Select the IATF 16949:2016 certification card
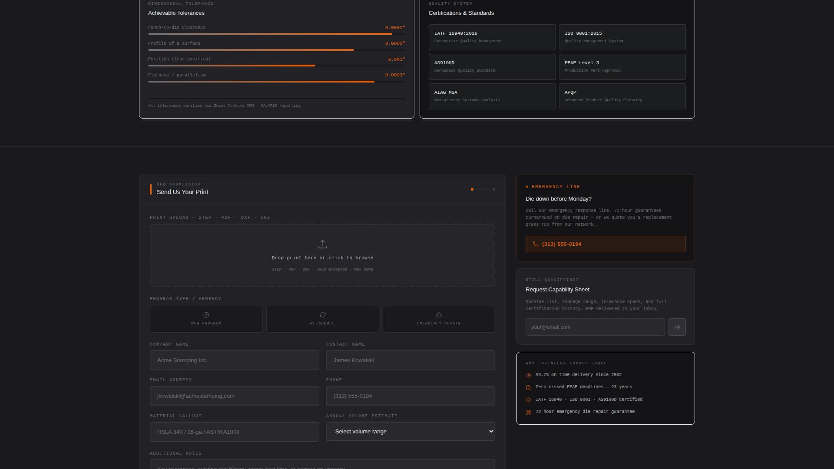This screenshot has width=834, height=469. (491, 37)
